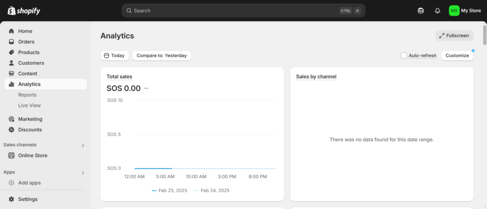The width and height of the screenshot is (487, 209).
Task: Open the My Store account menu
Action: pos(465,11)
